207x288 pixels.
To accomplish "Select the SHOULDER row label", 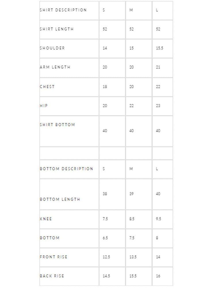I will click(x=52, y=48).
